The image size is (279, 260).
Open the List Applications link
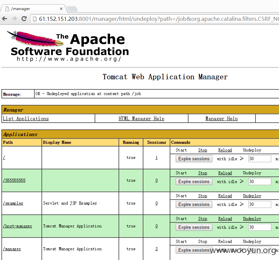click(26, 119)
